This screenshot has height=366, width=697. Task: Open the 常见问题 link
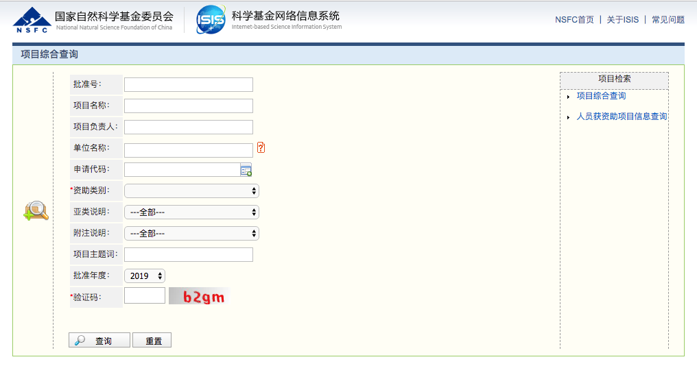668,20
